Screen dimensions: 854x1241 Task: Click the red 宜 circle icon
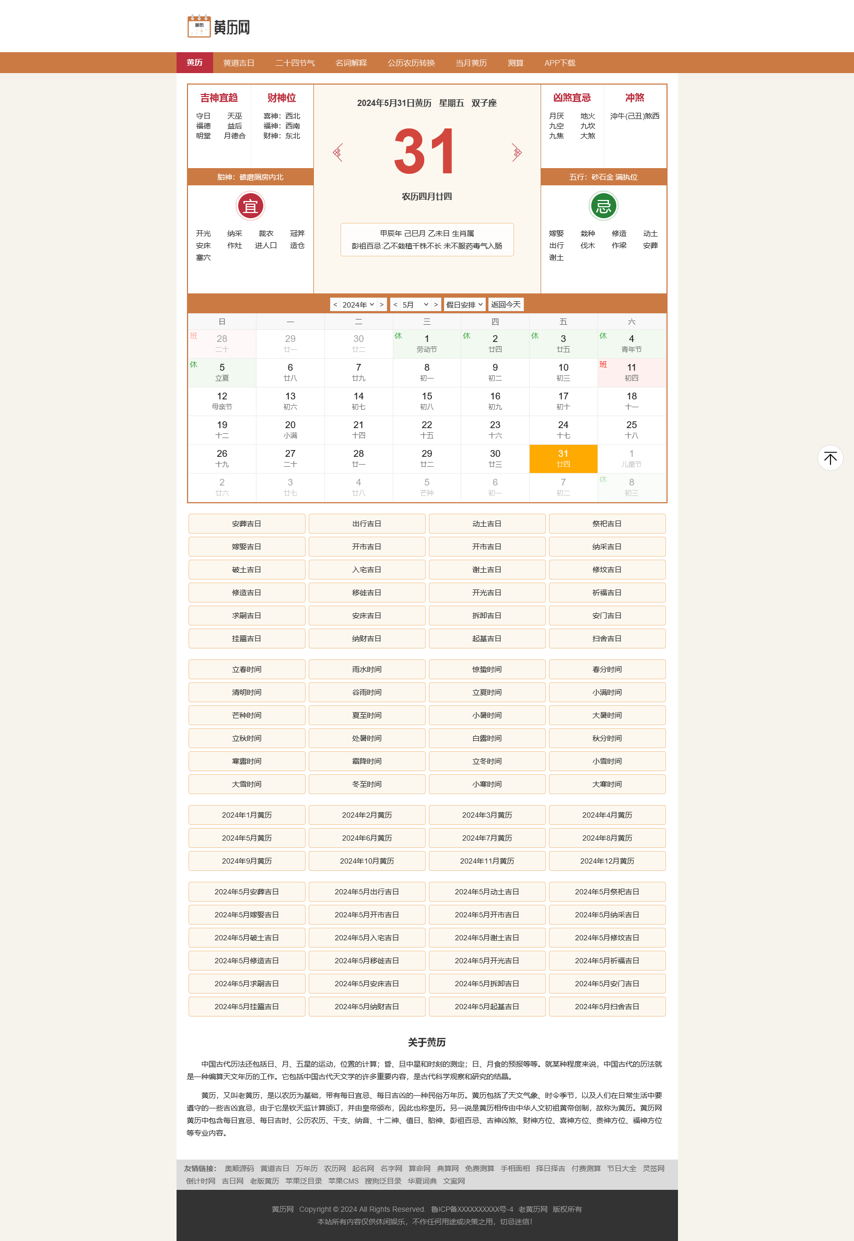pyautogui.click(x=250, y=206)
